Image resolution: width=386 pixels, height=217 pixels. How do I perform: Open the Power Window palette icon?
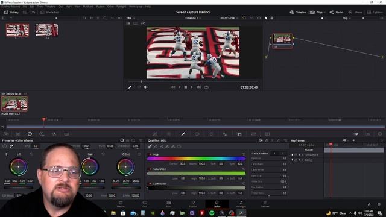point(197,134)
